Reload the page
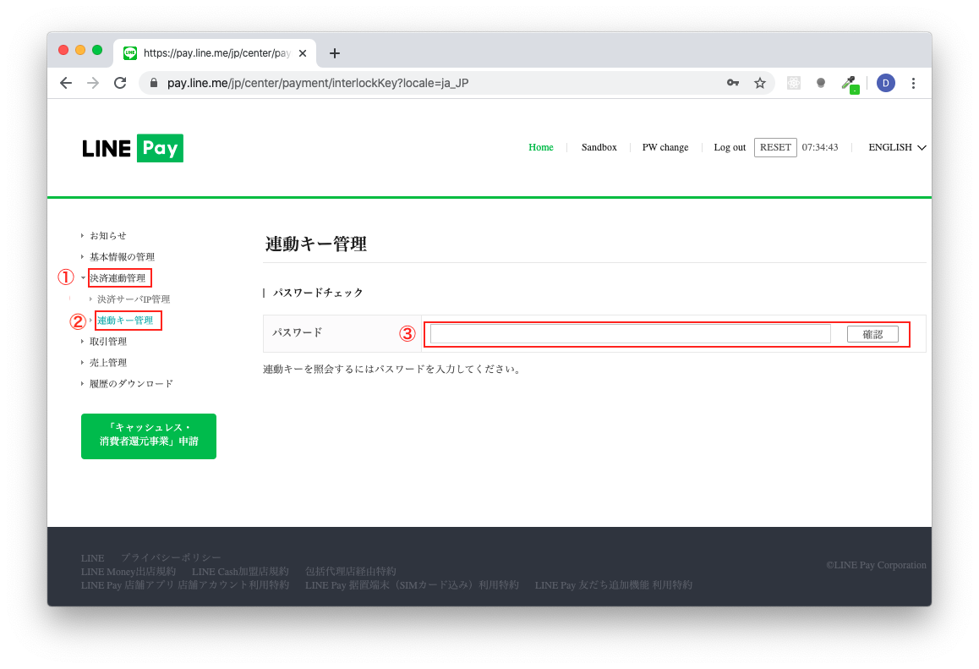This screenshot has height=669, width=979. [120, 83]
